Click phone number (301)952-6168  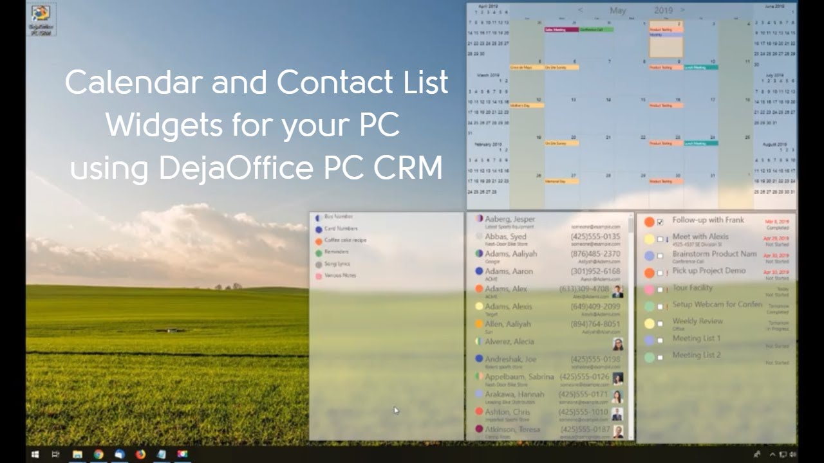[x=595, y=271]
